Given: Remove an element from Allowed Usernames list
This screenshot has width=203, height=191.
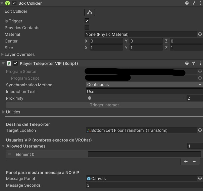Looking at the screenshot, I should (x=194, y=162).
